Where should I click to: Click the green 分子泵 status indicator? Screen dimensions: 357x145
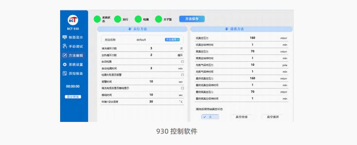tap(158, 19)
